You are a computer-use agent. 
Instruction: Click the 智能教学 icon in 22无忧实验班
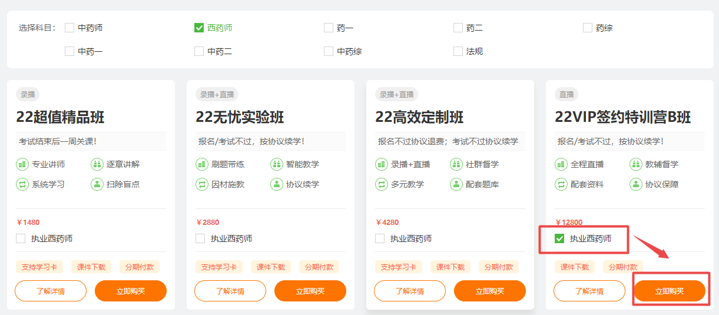point(277,164)
